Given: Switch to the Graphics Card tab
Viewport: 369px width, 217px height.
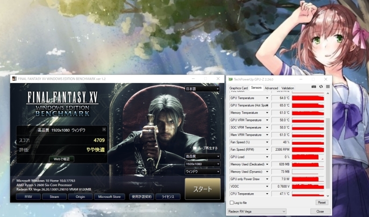Looking at the screenshot, I should (238, 88).
